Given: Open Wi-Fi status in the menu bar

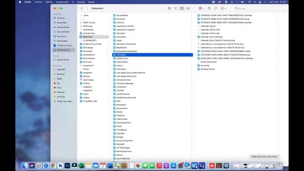Looking at the screenshot, I should pyautogui.click(x=249, y=2).
